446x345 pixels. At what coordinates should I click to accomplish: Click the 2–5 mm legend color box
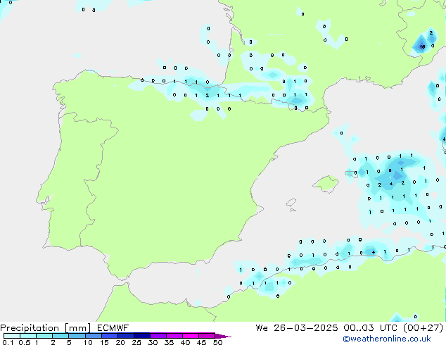[60, 336]
